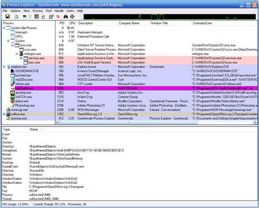Open the Handle menu
Viewport: 259px width, 208px height.
pyautogui.click(x=59, y=11)
